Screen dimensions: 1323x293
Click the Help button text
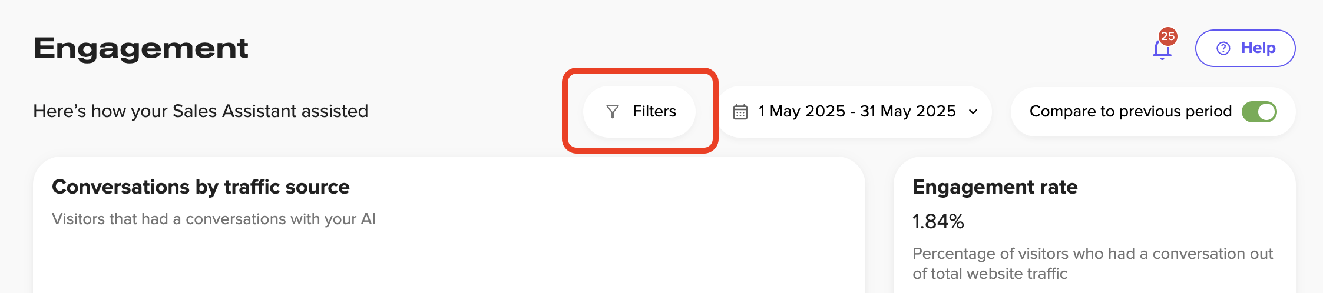[1258, 48]
